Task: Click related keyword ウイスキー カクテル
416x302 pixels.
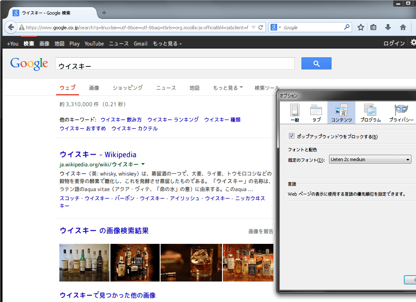Action: pos(135,128)
